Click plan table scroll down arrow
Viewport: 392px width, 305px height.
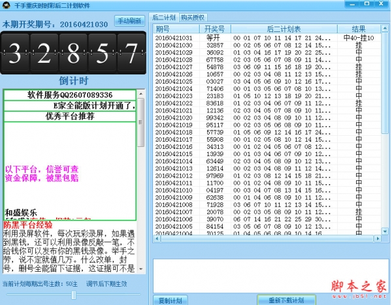[385, 231]
